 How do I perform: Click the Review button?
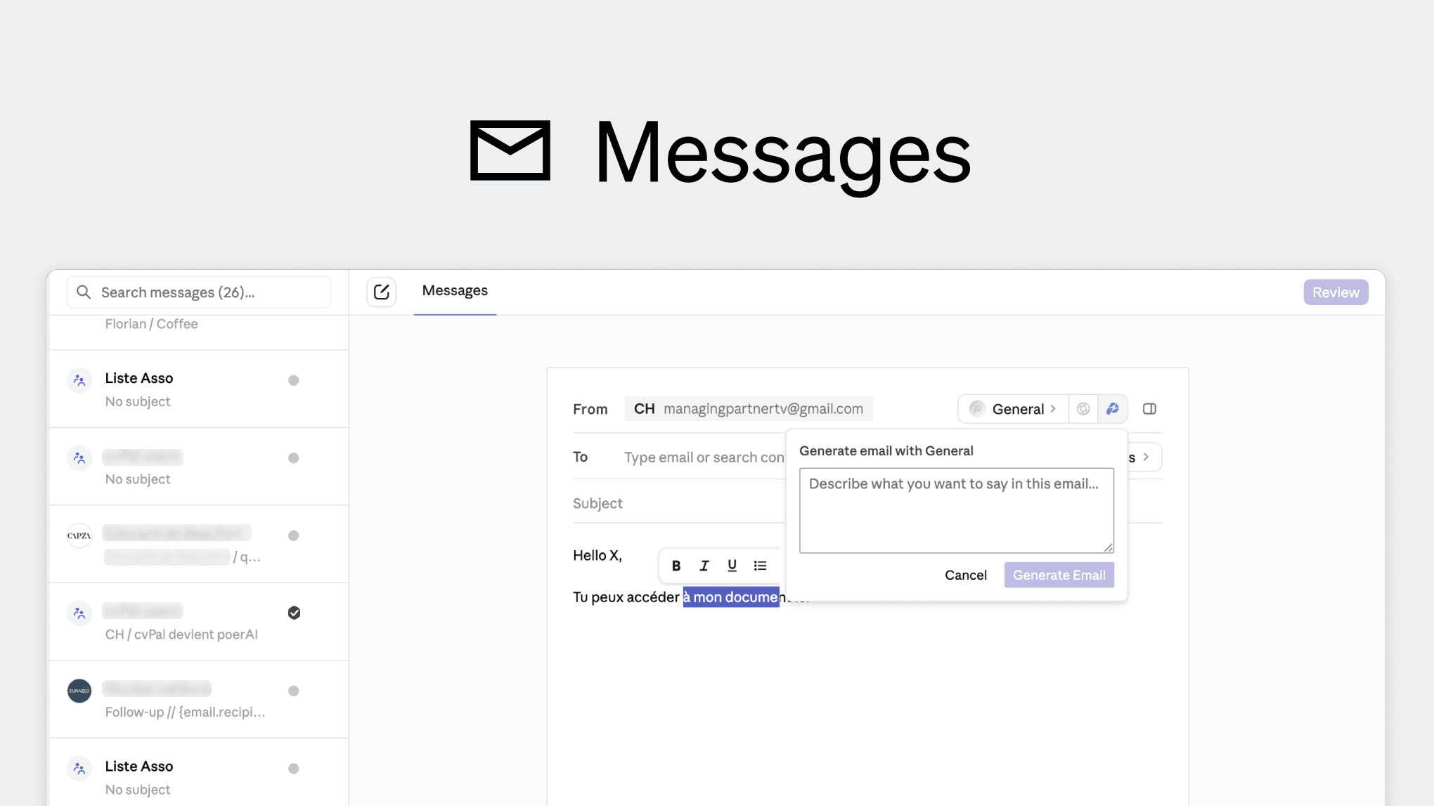tap(1335, 292)
